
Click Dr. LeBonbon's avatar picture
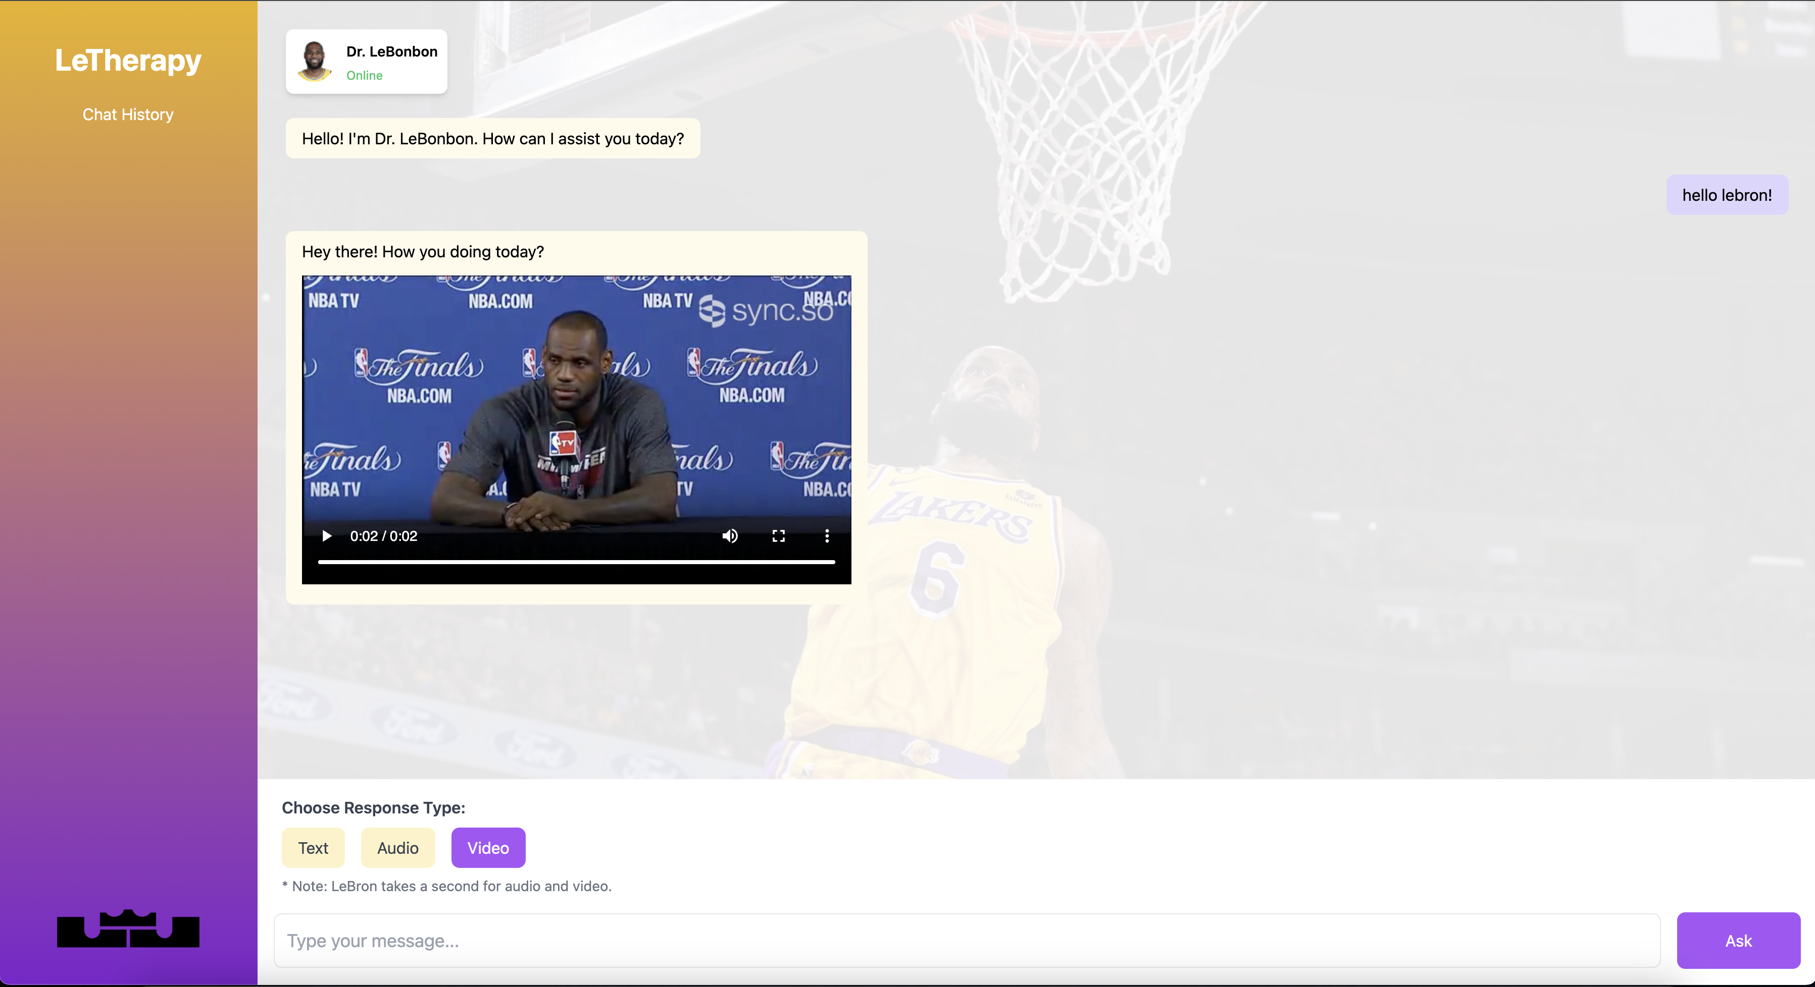pos(314,61)
